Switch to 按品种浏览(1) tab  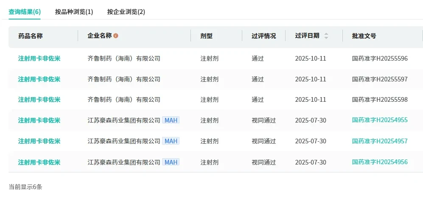74,12
